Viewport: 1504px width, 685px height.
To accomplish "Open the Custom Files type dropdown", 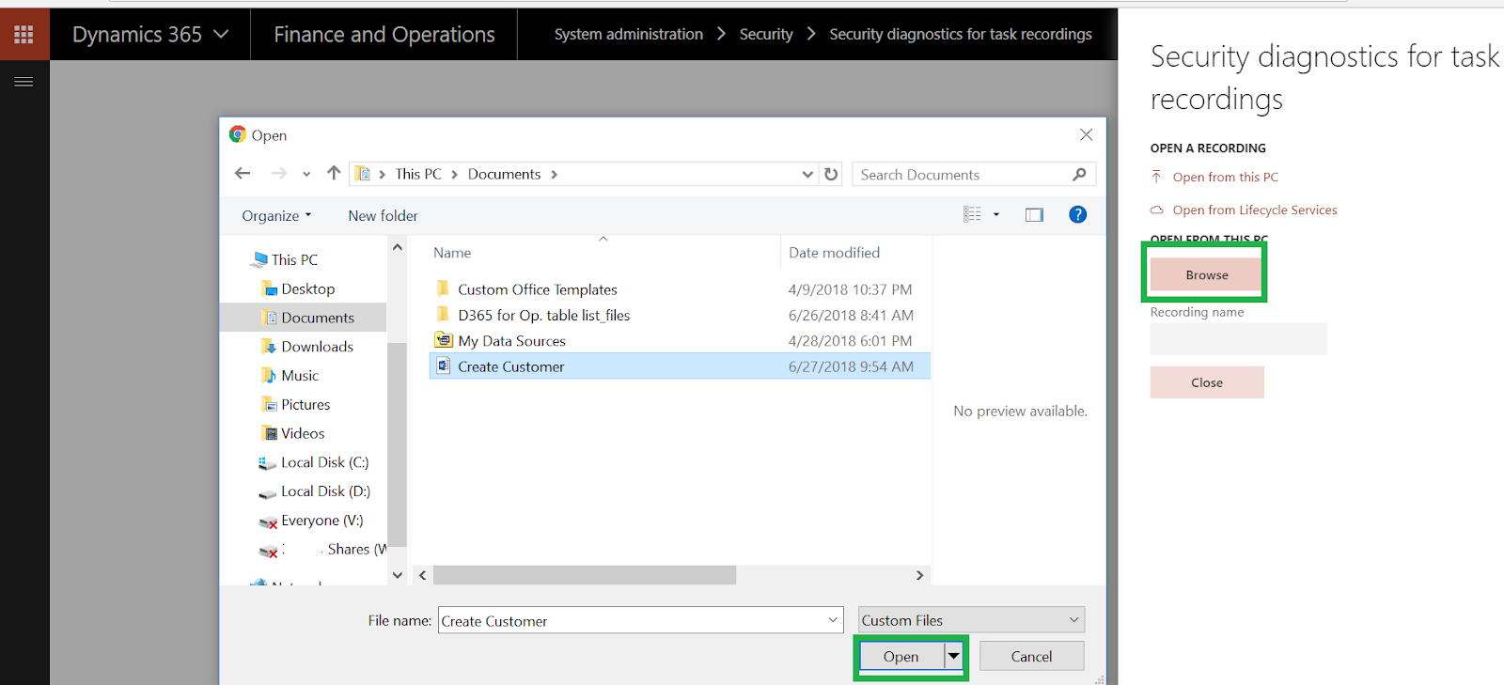I will (972, 619).
